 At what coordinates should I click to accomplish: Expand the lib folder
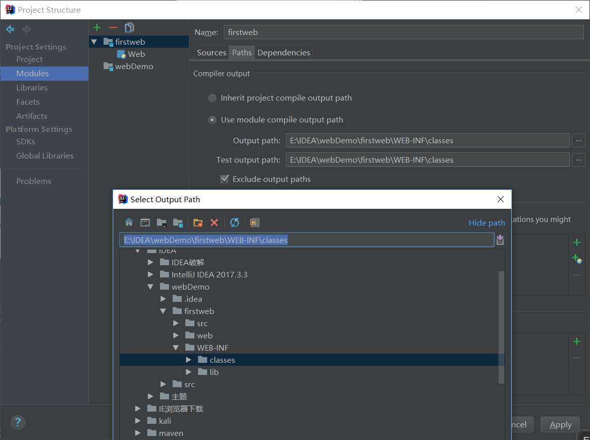(x=188, y=372)
